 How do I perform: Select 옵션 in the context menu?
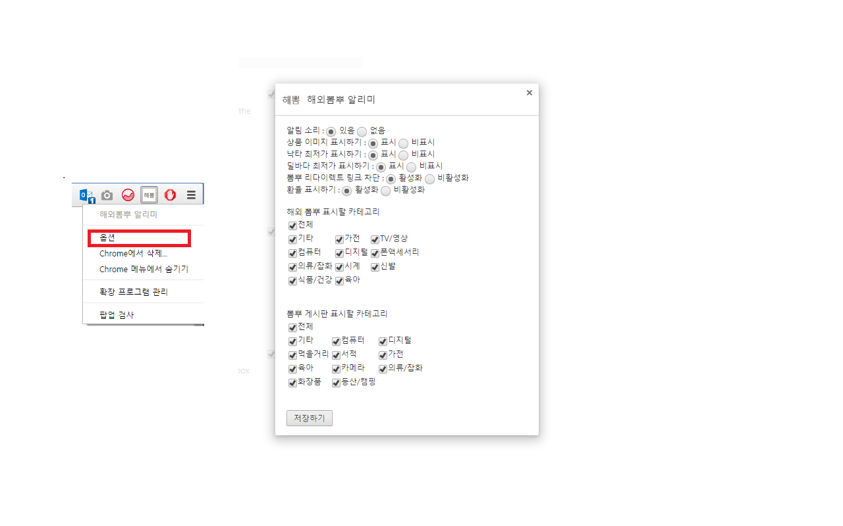pyautogui.click(x=139, y=238)
